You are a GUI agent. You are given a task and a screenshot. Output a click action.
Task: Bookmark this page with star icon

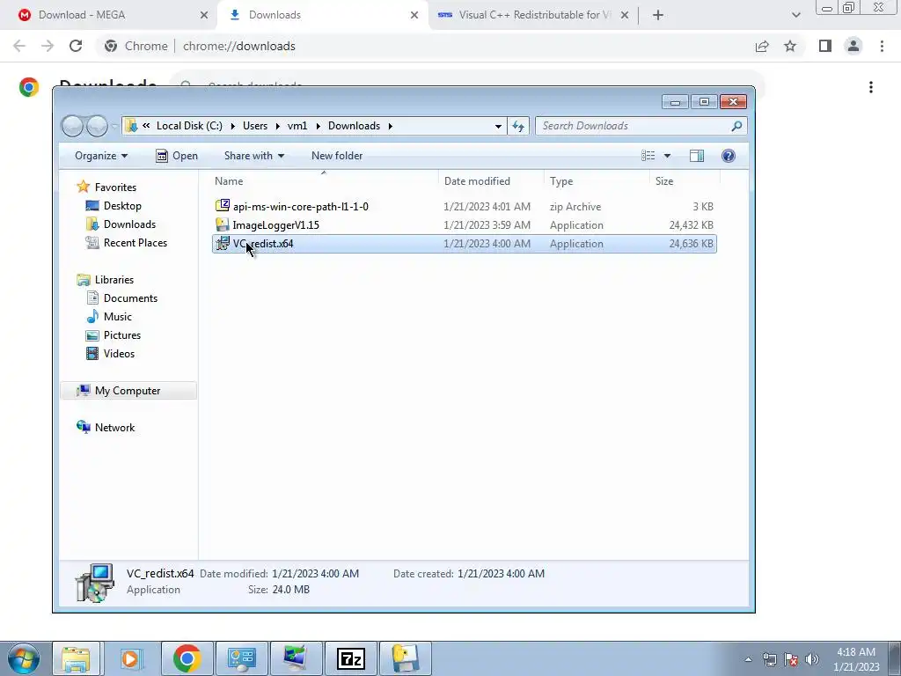coord(790,46)
